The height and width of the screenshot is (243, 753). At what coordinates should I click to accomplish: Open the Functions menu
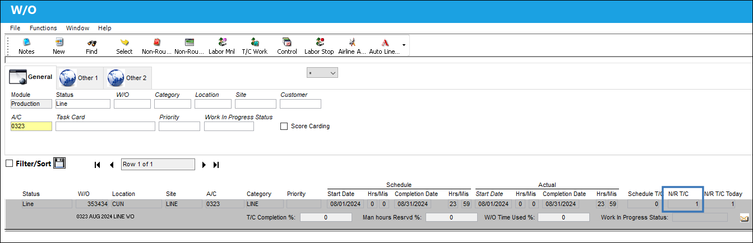click(43, 28)
